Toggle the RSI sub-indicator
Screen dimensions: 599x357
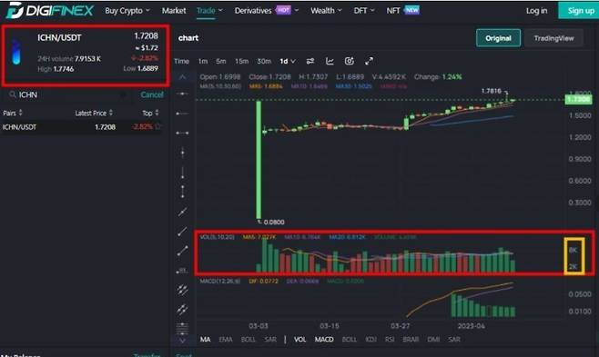pos(390,339)
